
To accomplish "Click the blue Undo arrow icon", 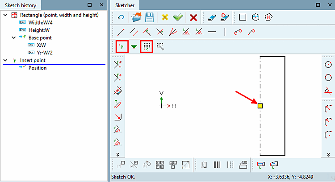I will click(x=121, y=17).
